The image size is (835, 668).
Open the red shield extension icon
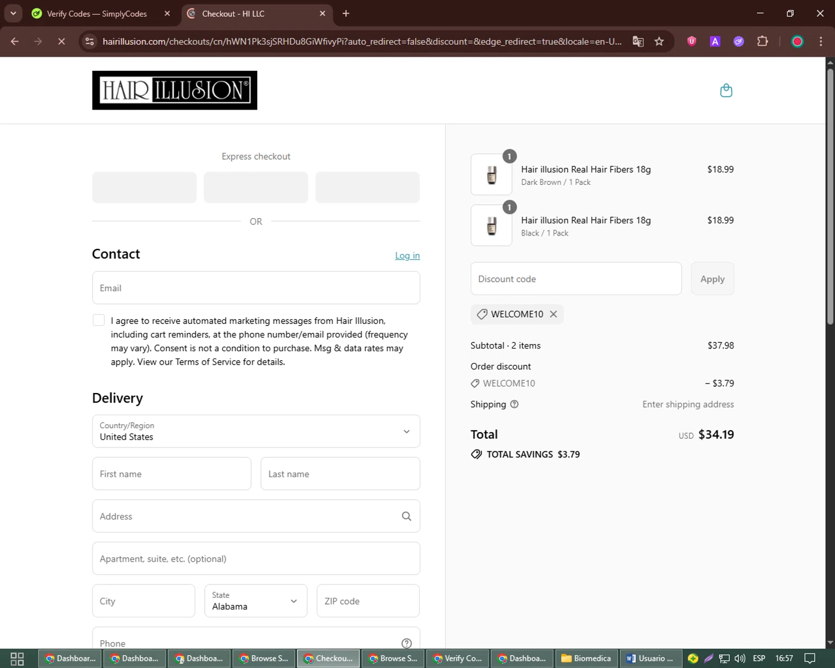click(x=692, y=41)
